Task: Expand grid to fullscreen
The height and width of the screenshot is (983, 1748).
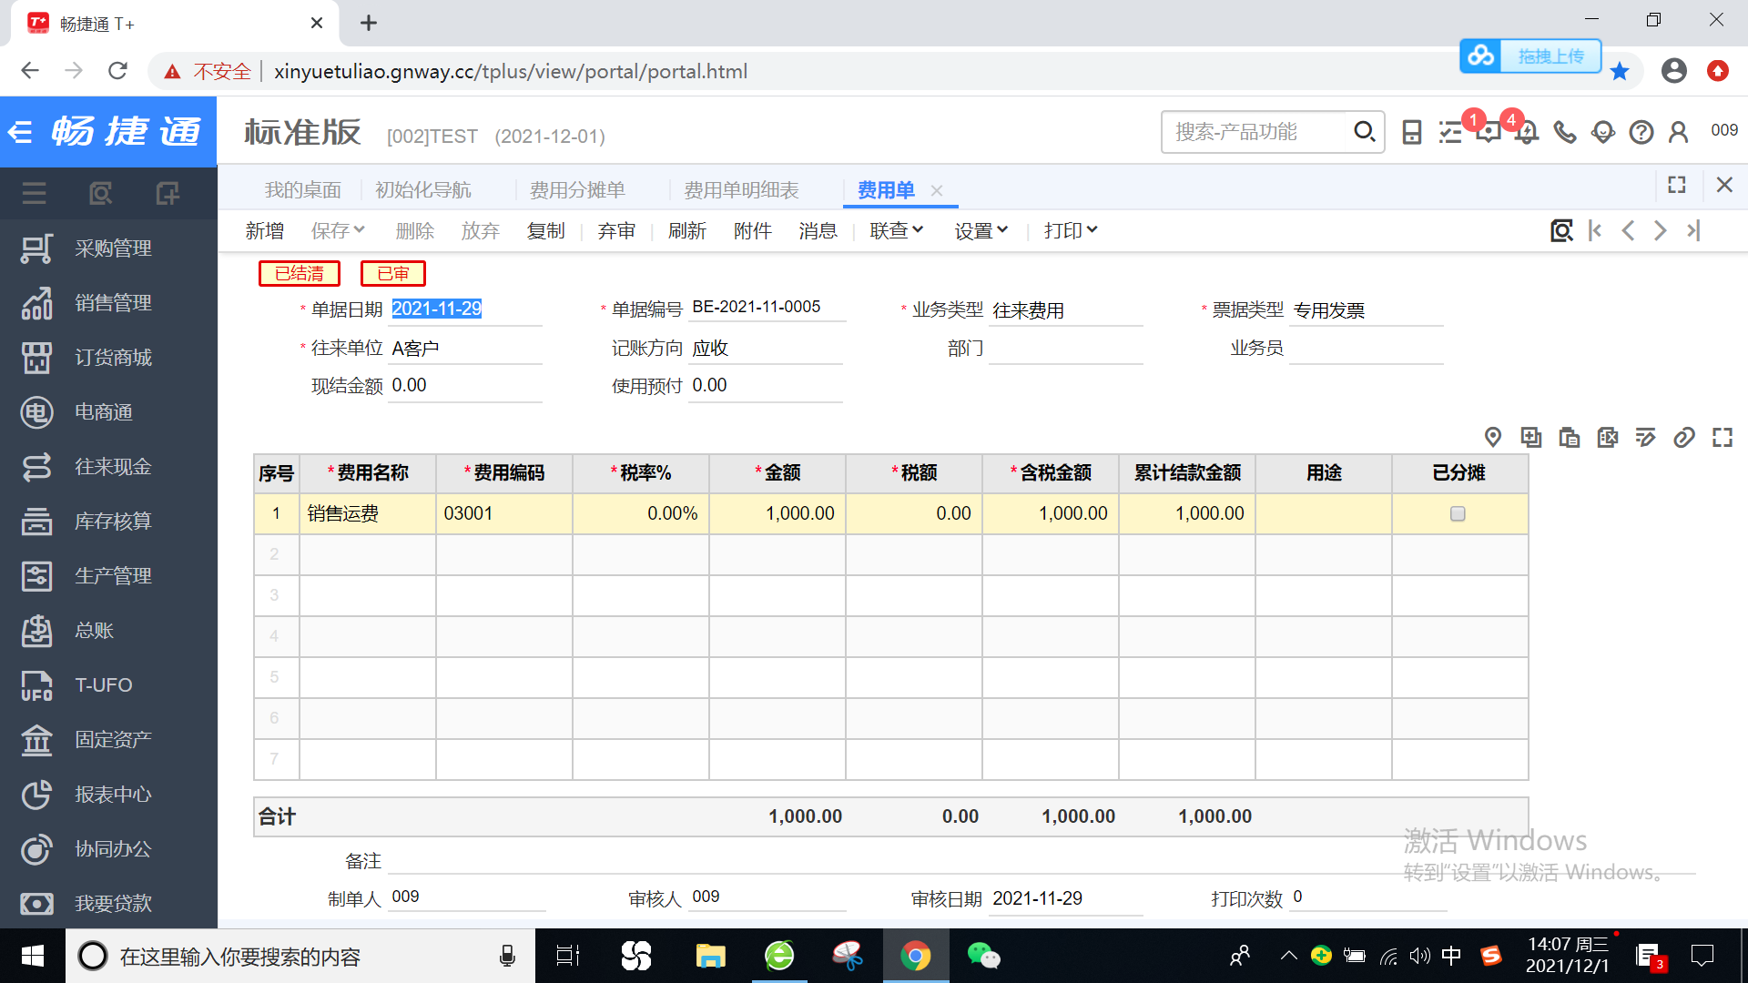Action: pos(1723,438)
